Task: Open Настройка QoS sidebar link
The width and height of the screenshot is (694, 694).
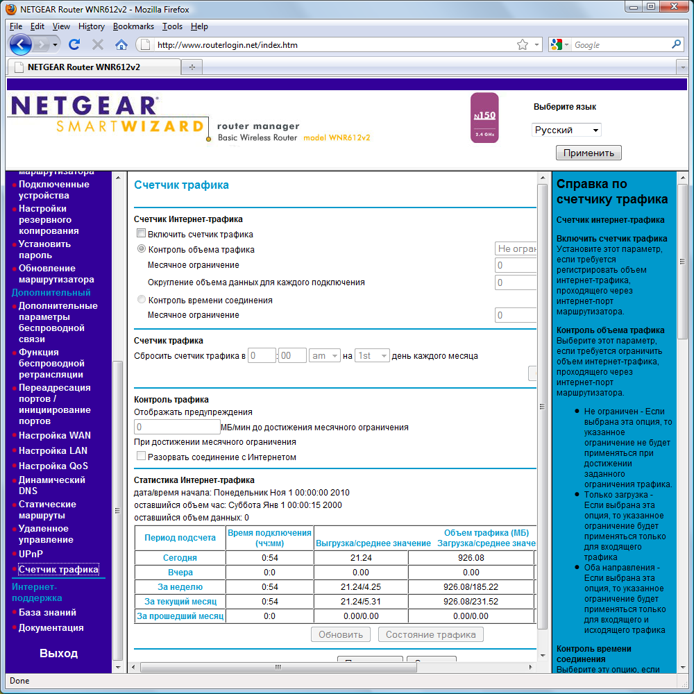Action: 53,466
